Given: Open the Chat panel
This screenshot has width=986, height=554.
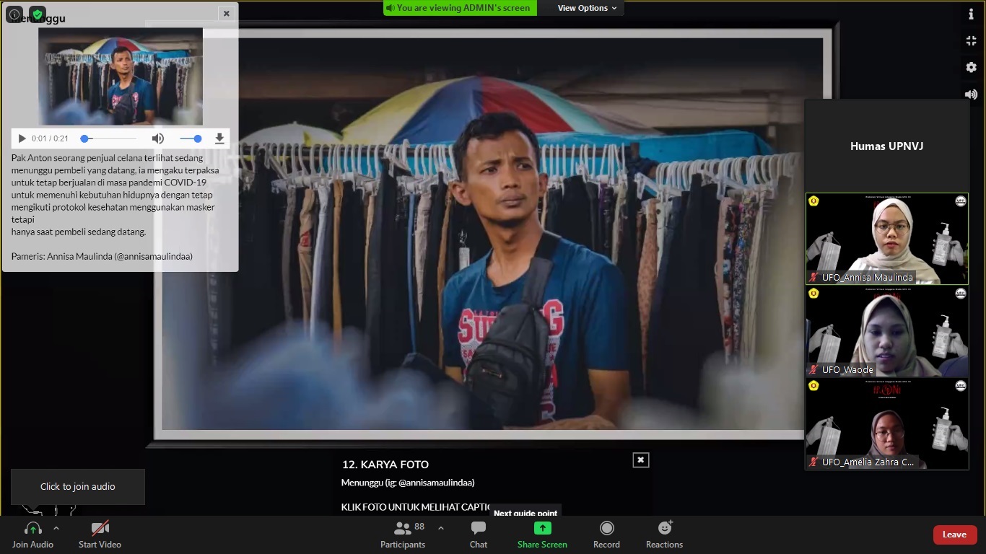Looking at the screenshot, I should (478, 535).
